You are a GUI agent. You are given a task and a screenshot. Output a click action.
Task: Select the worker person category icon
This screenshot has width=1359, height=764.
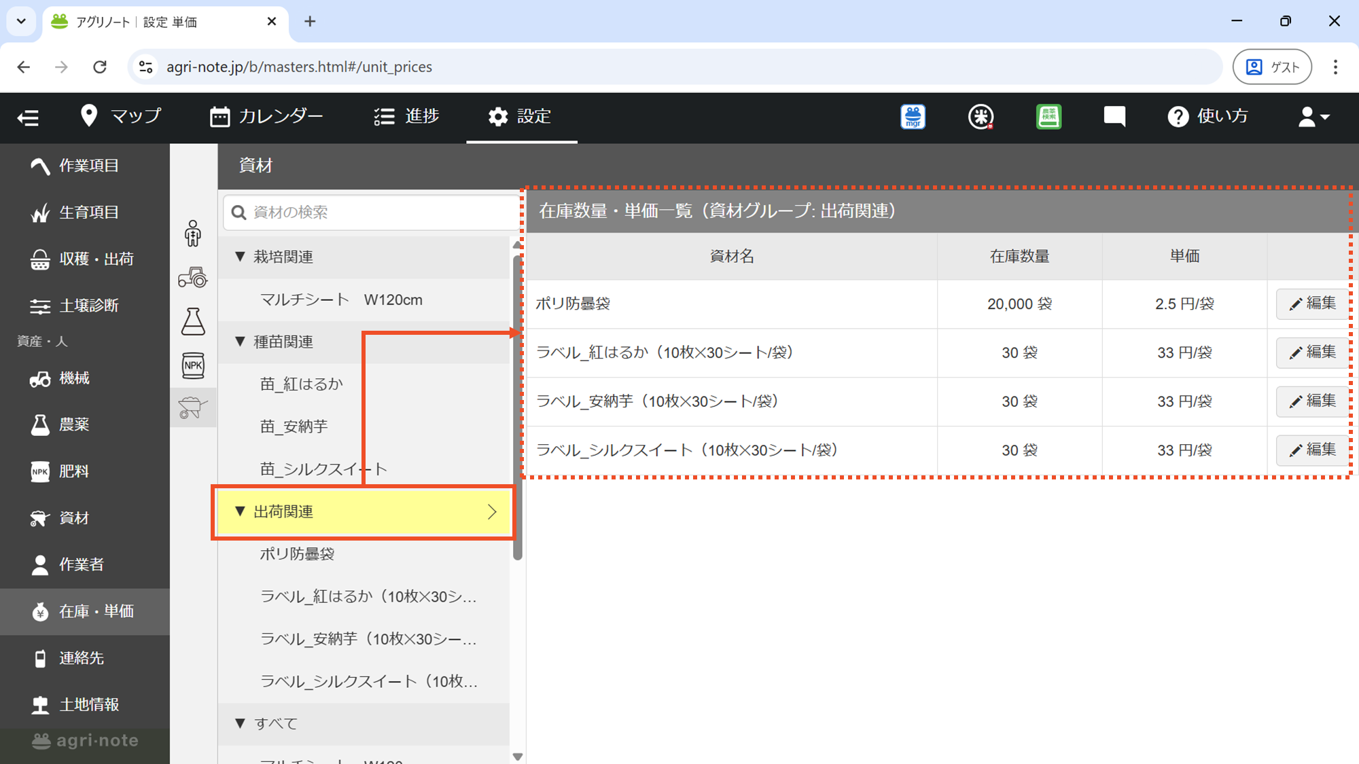click(193, 233)
